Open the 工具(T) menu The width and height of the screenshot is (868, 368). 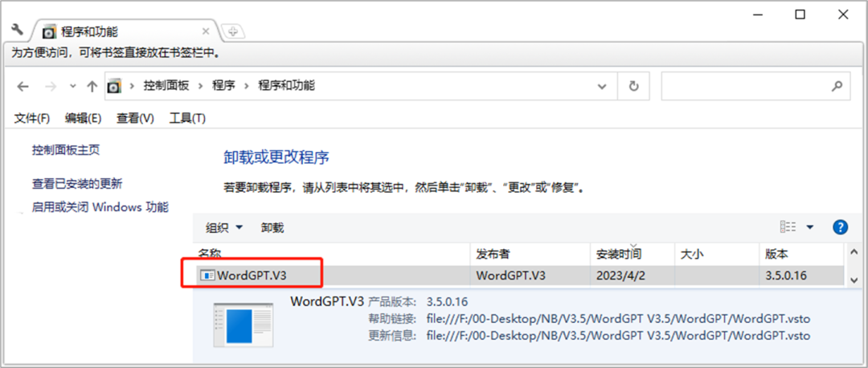click(187, 118)
